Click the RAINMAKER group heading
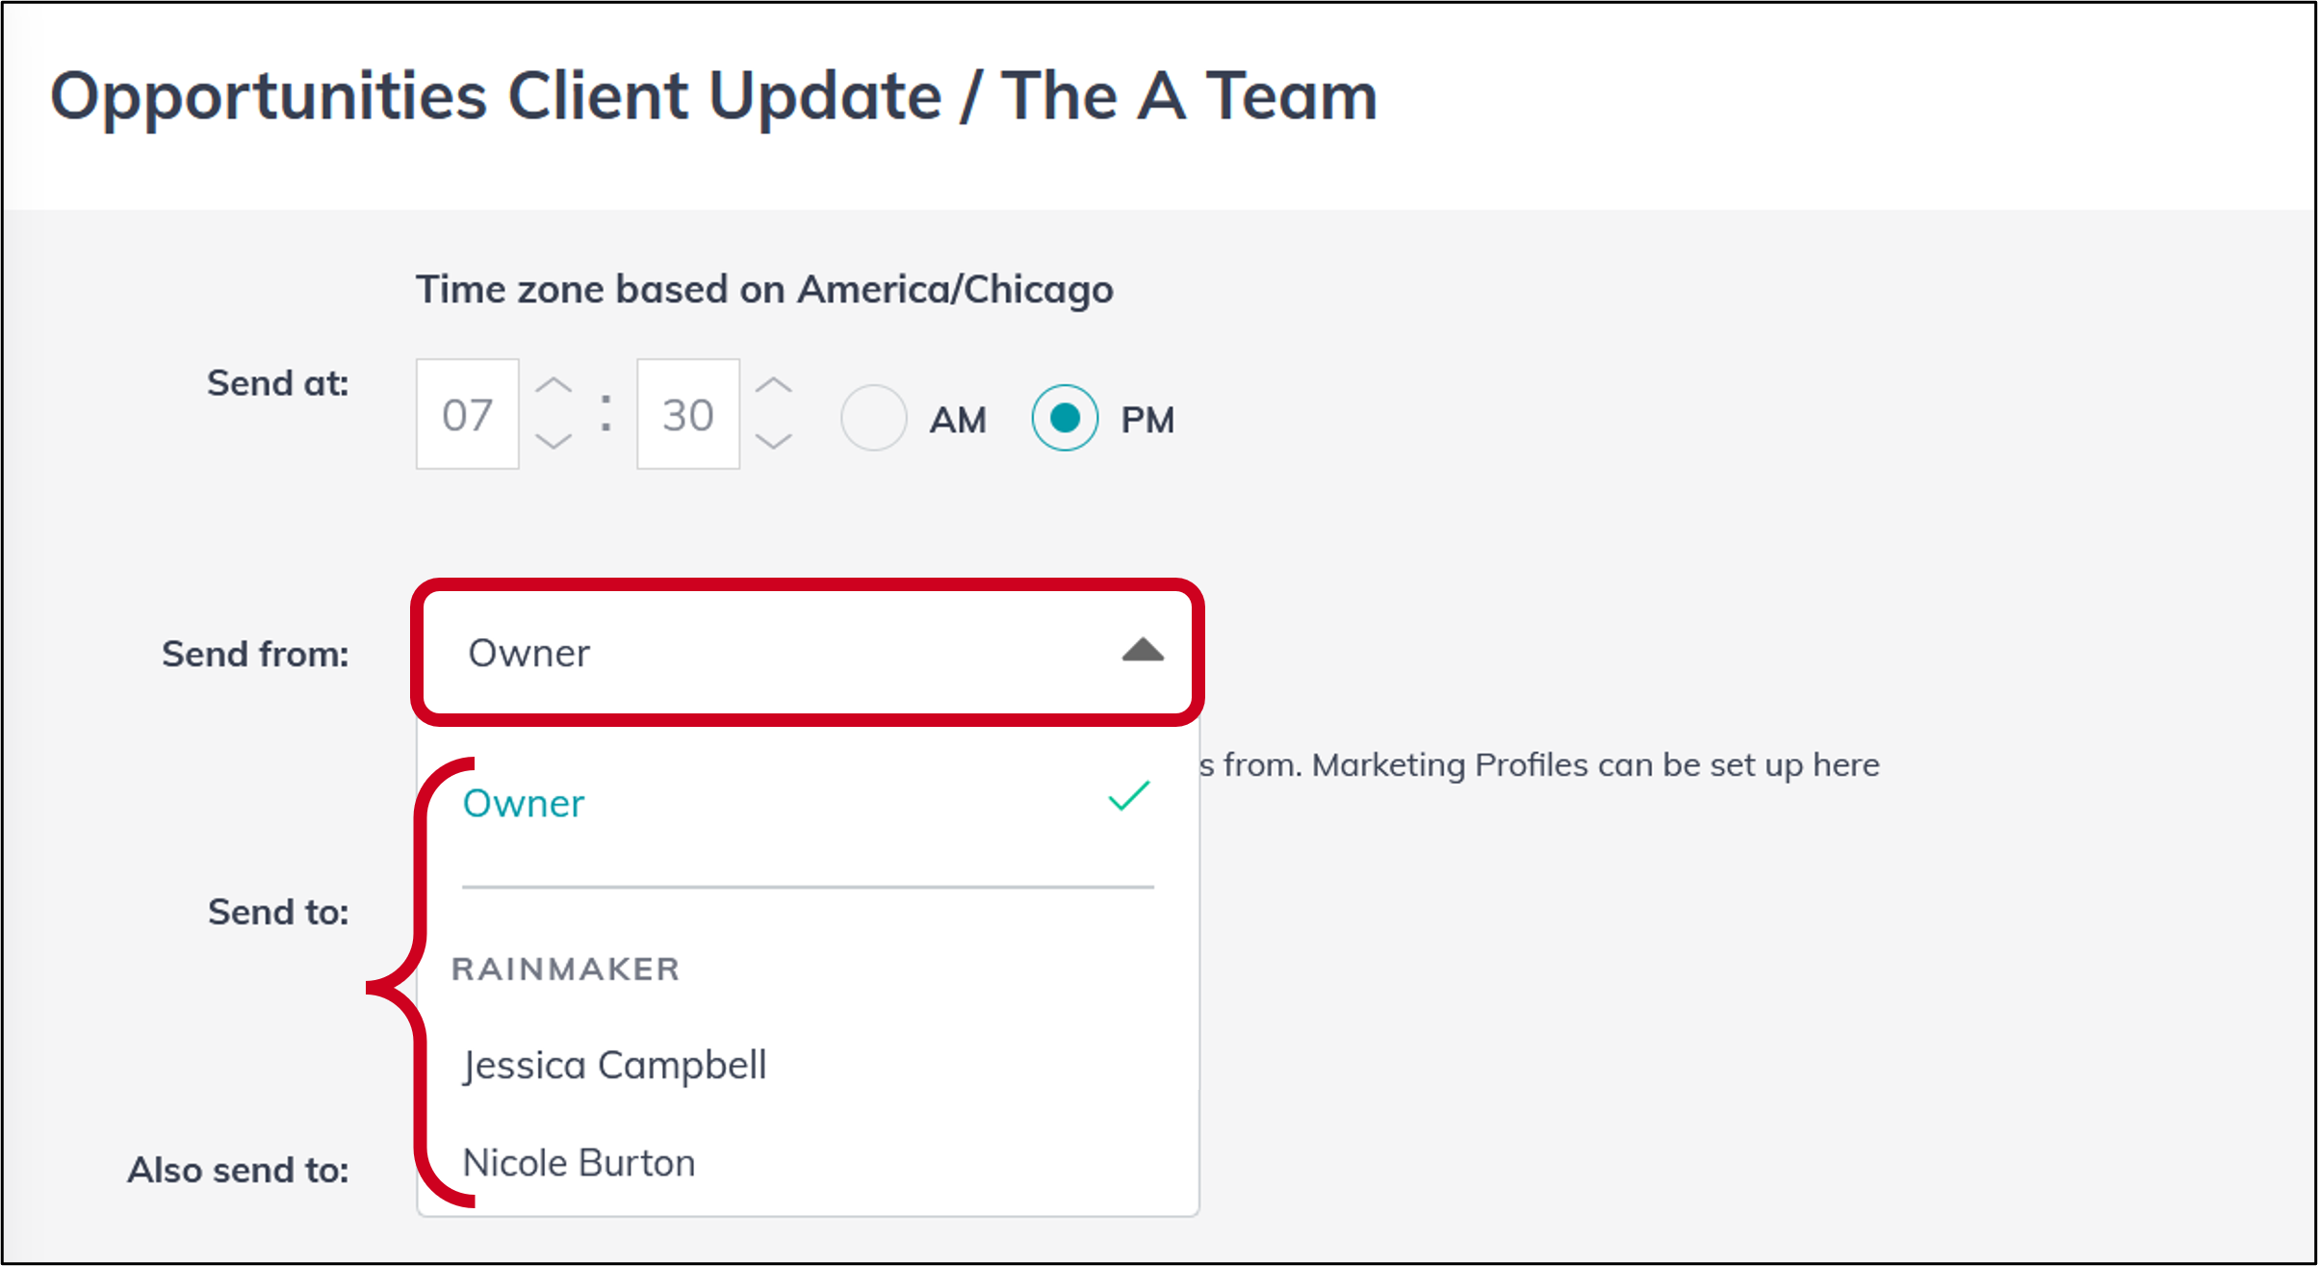2318x1266 pixels. point(566,969)
